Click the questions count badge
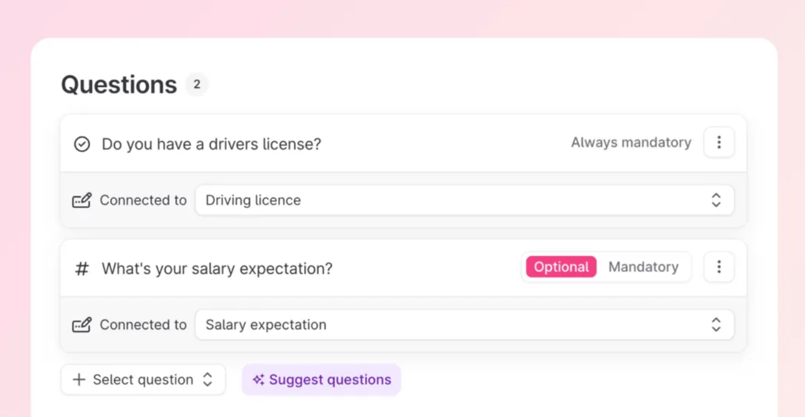This screenshot has width=805, height=417. 197,84
